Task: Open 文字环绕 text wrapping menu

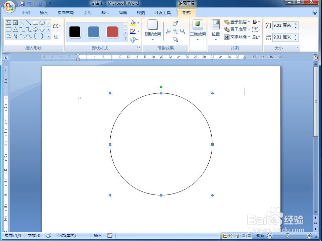Action: (237, 37)
